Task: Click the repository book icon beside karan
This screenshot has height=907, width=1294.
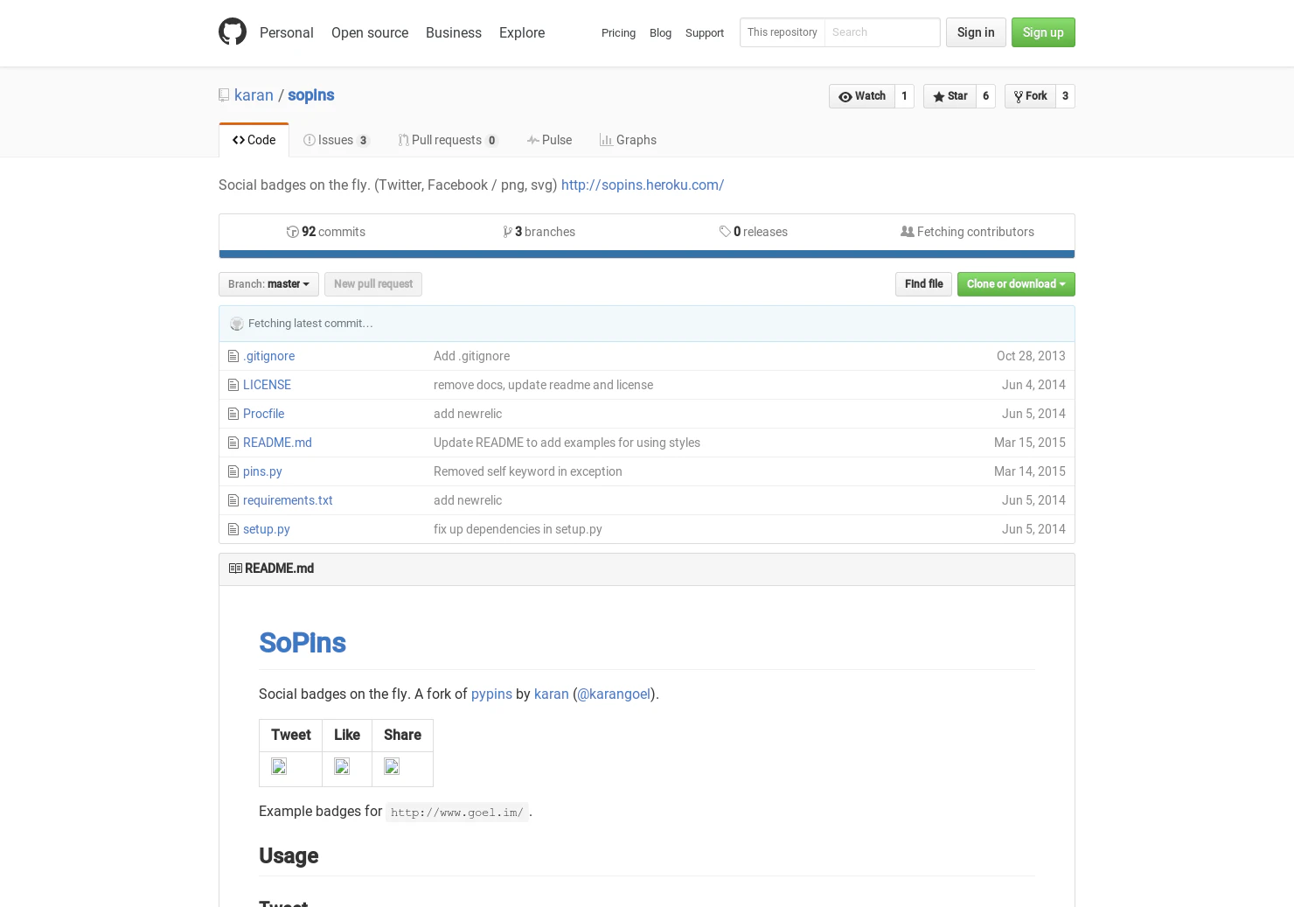Action: click(224, 95)
